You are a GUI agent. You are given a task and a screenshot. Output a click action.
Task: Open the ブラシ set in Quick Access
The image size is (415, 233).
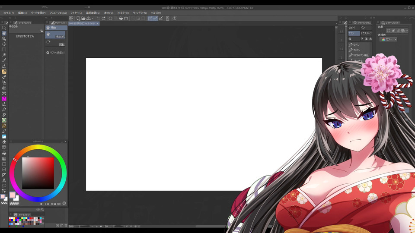[x=354, y=33]
